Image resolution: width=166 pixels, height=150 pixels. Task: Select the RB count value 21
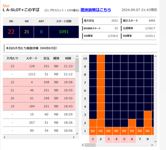point(27,32)
